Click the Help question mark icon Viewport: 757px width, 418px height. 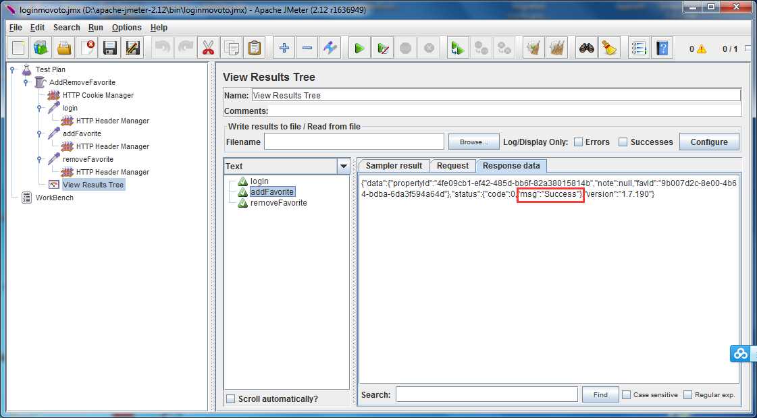pos(662,49)
